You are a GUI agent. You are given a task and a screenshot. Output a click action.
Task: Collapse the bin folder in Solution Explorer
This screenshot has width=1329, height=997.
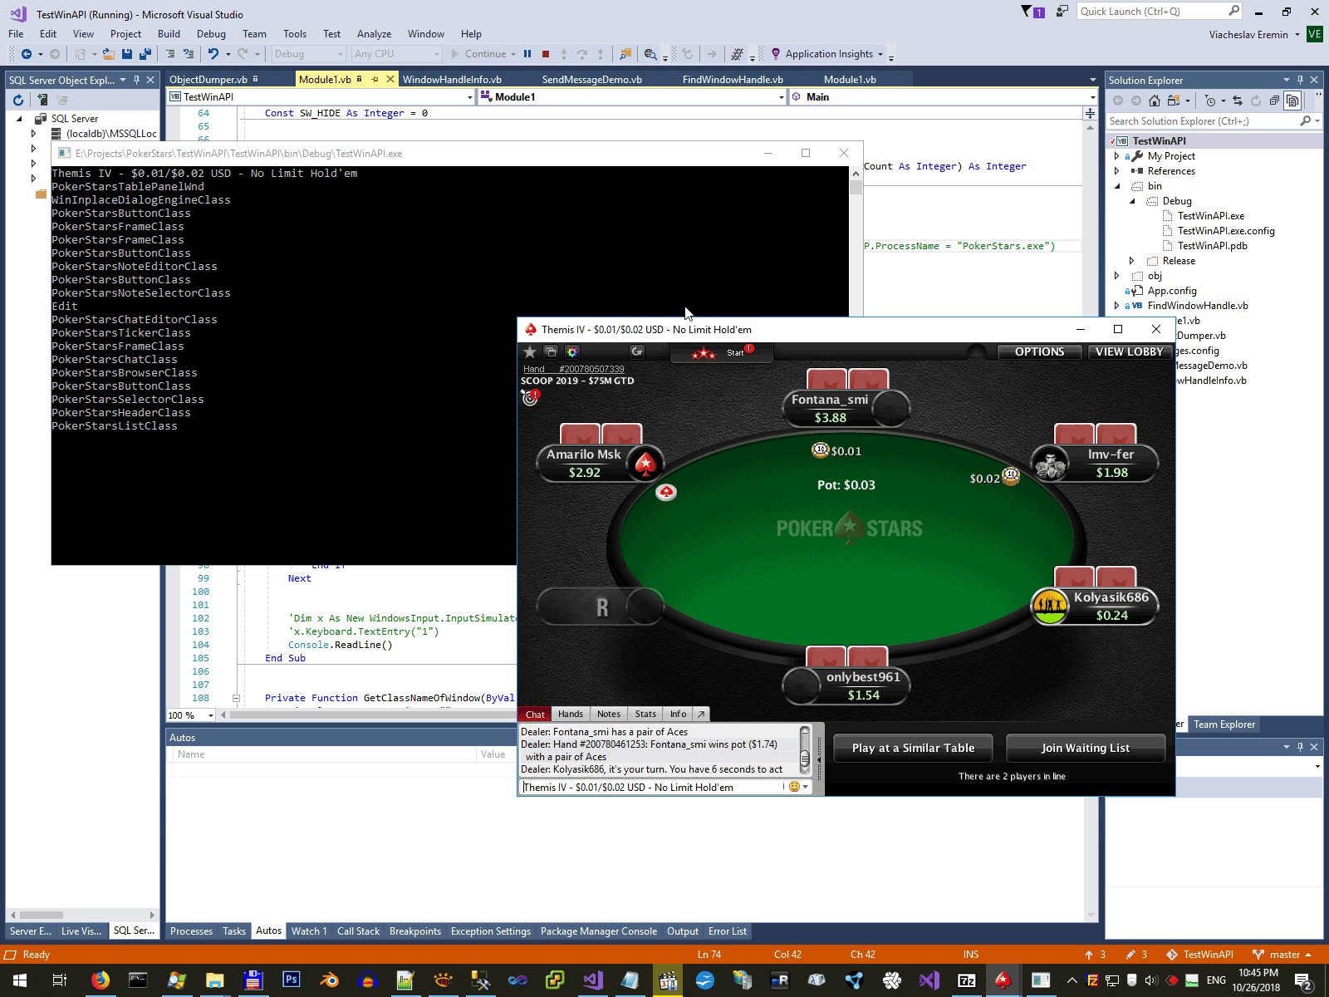[1116, 186]
